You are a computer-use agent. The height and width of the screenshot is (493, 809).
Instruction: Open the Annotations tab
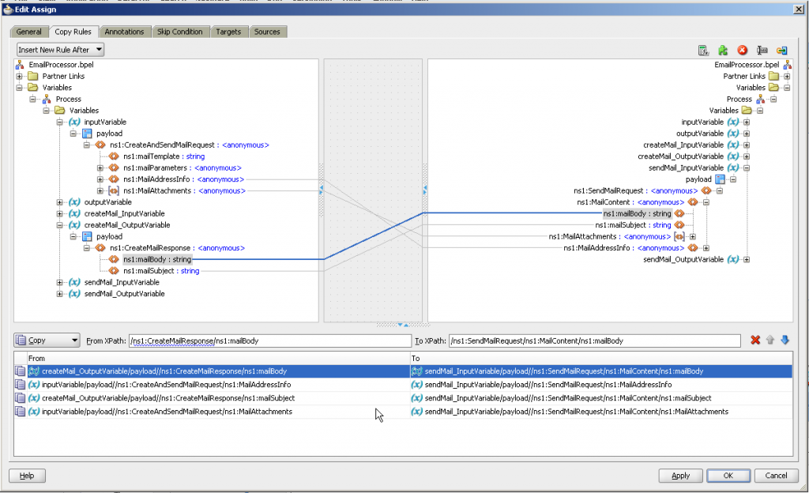124,32
